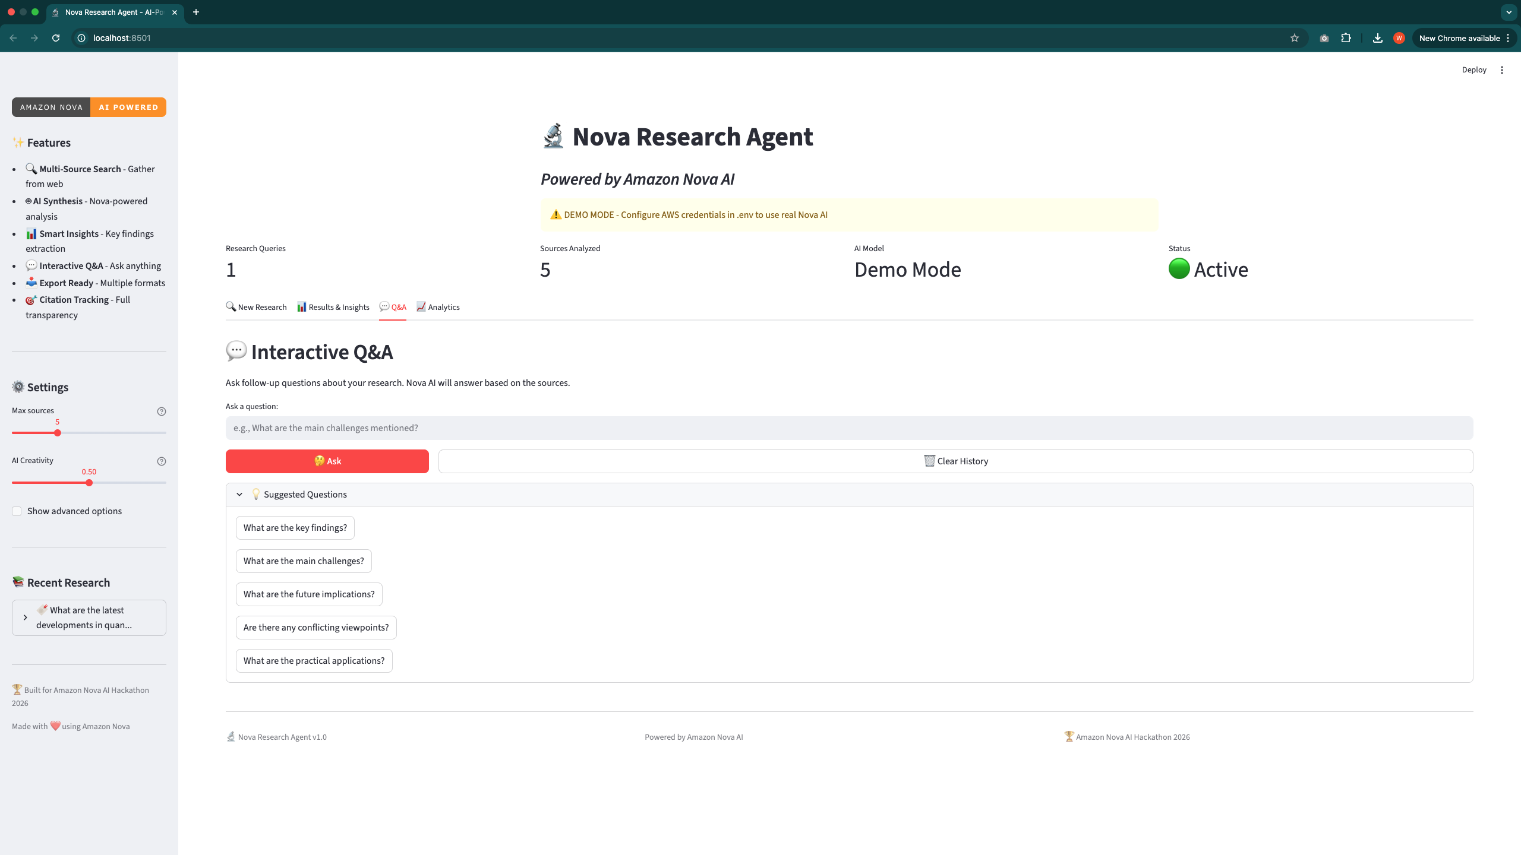Focus the Ask a question input
Screen dimensions: 1521x855
coord(848,428)
